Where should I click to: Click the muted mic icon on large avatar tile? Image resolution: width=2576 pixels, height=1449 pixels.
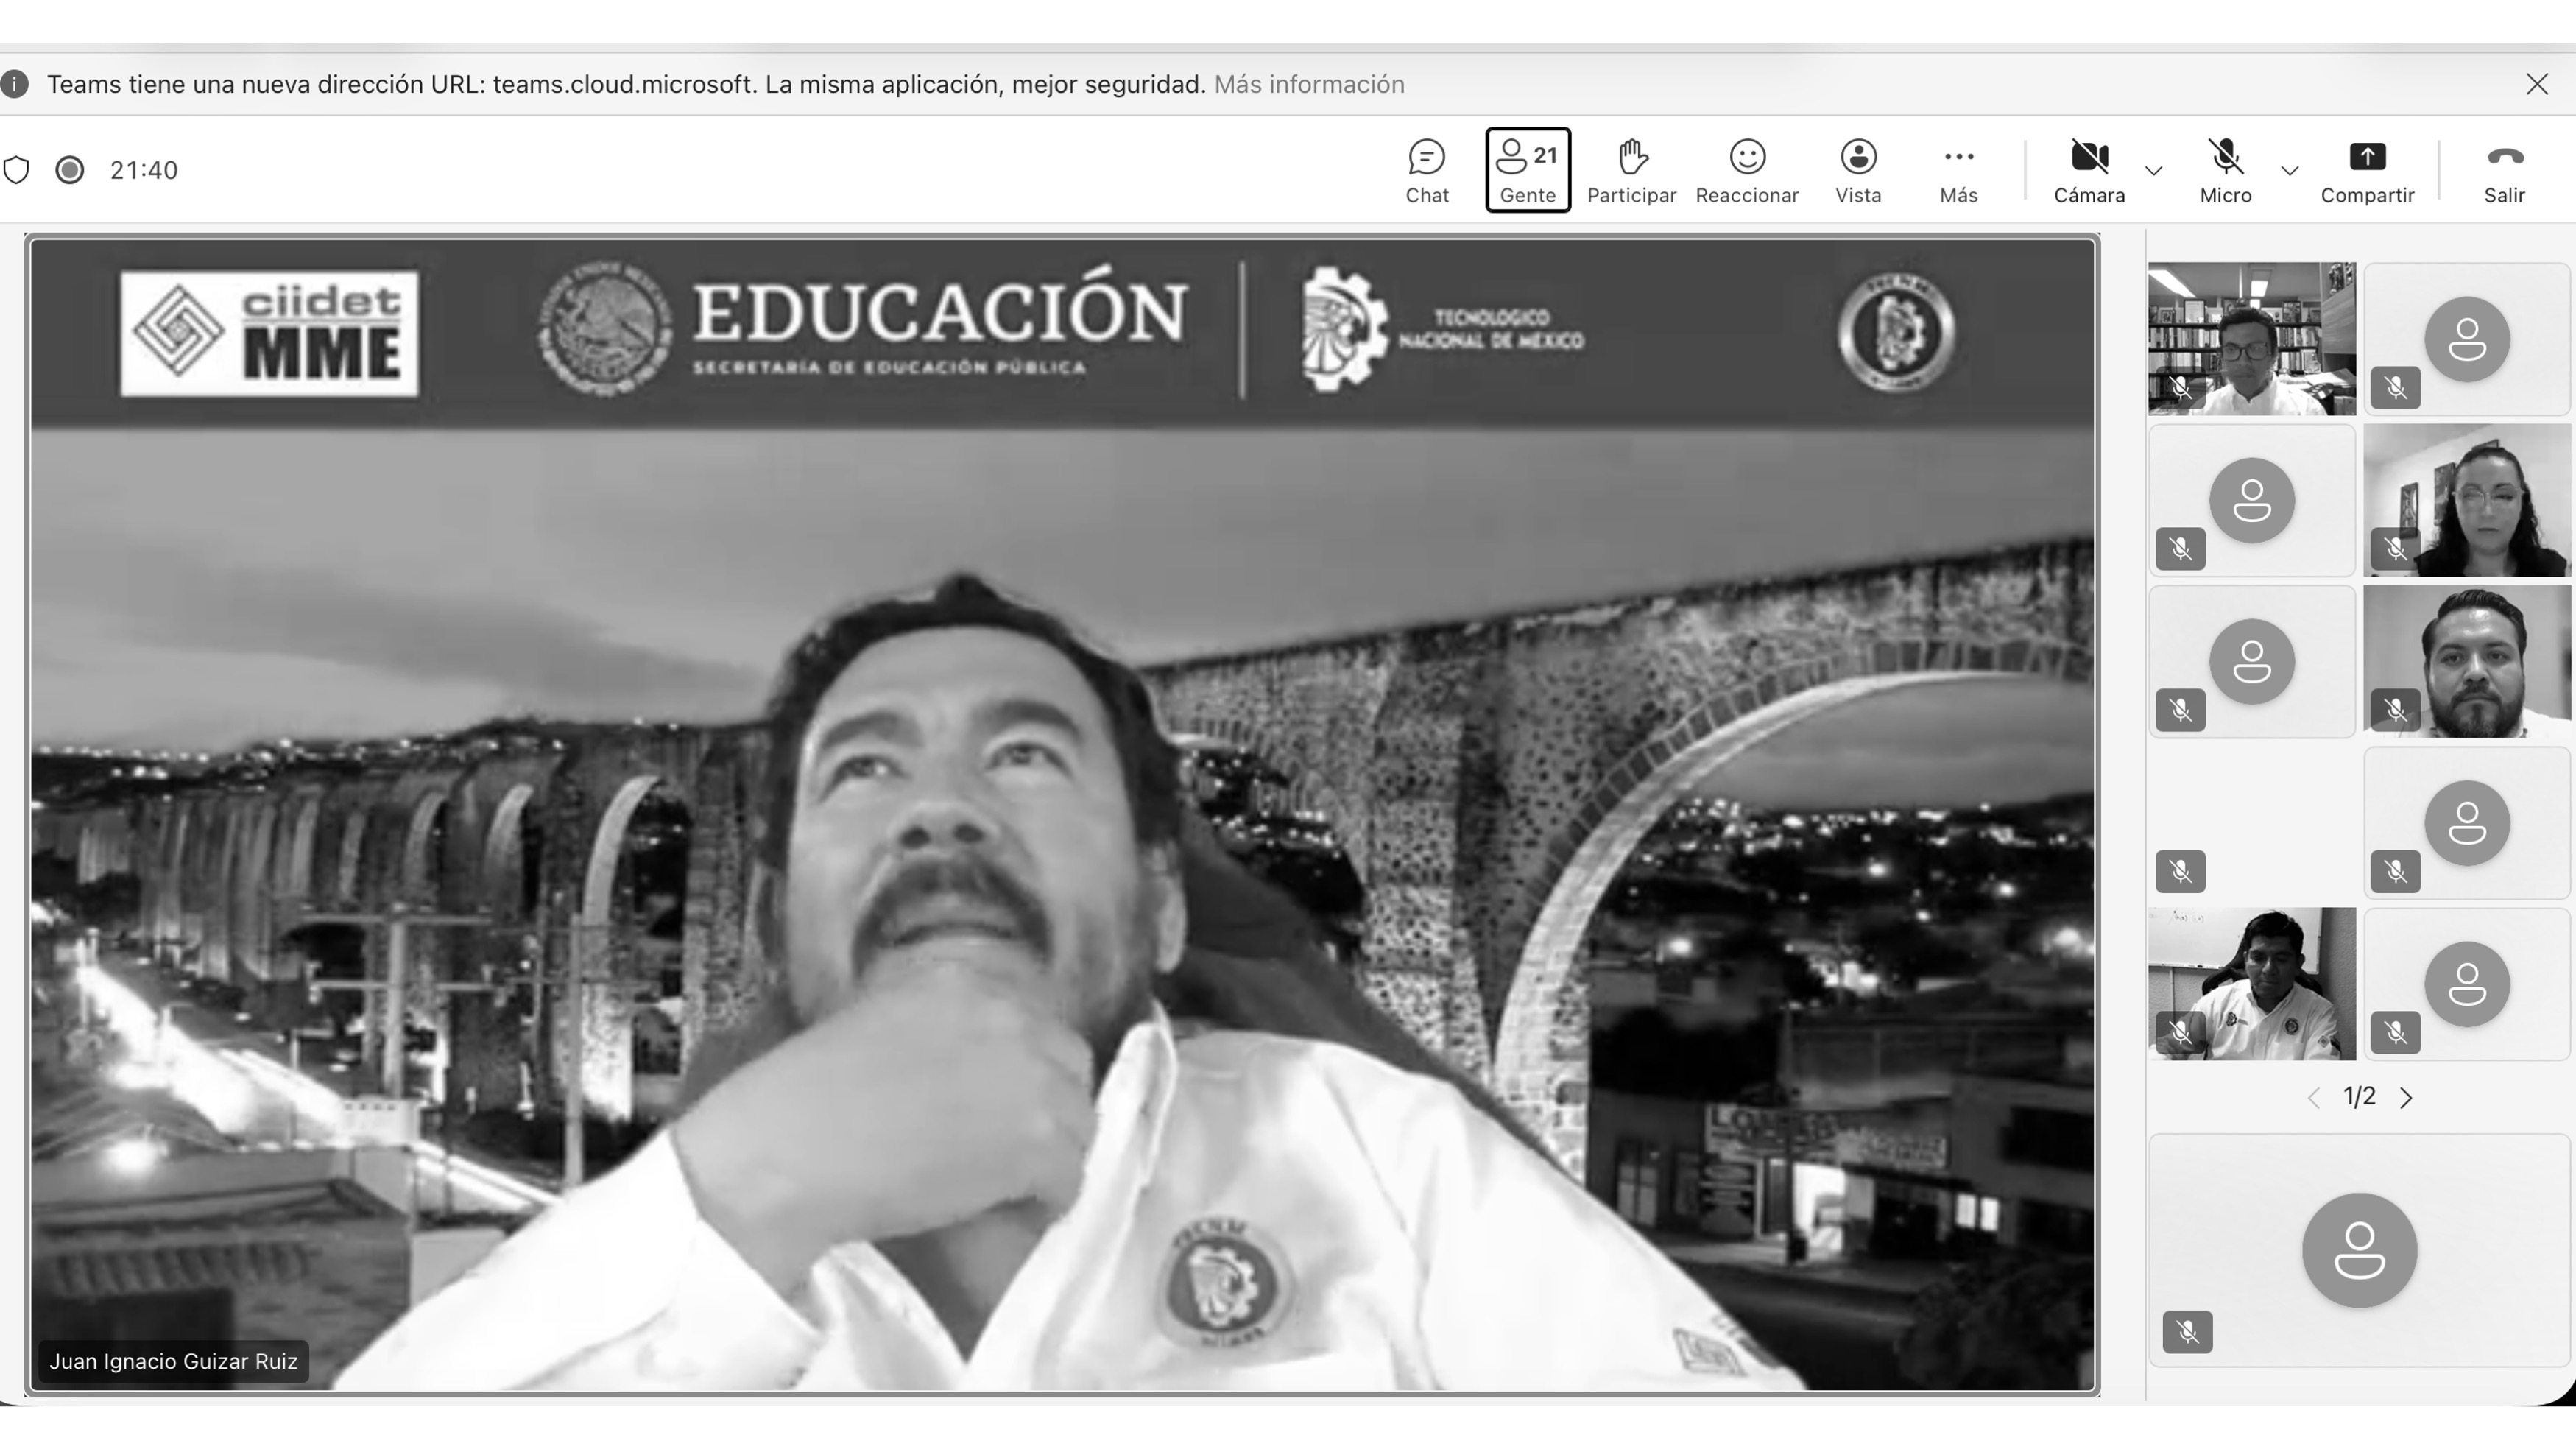pos(2187,1332)
